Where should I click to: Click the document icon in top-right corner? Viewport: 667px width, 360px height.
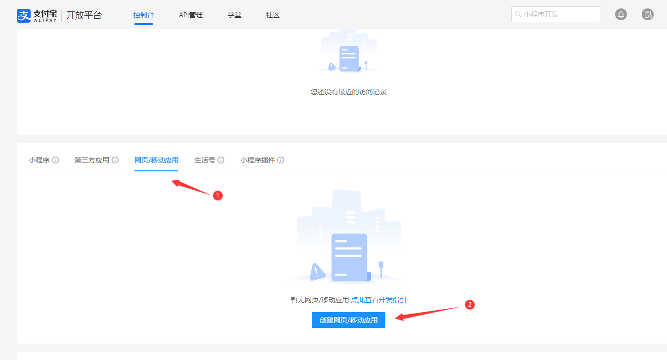coord(648,14)
